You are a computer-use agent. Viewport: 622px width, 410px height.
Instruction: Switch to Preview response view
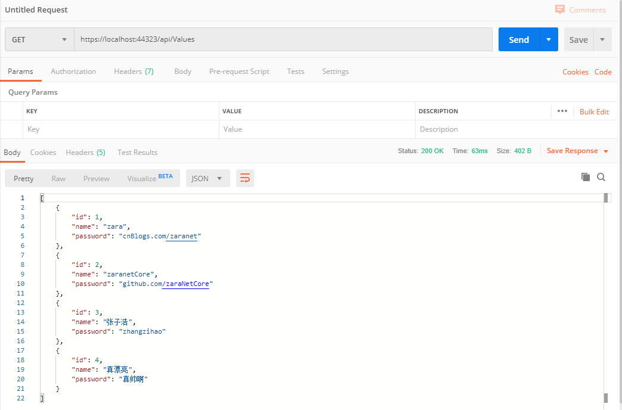coord(96,178)
